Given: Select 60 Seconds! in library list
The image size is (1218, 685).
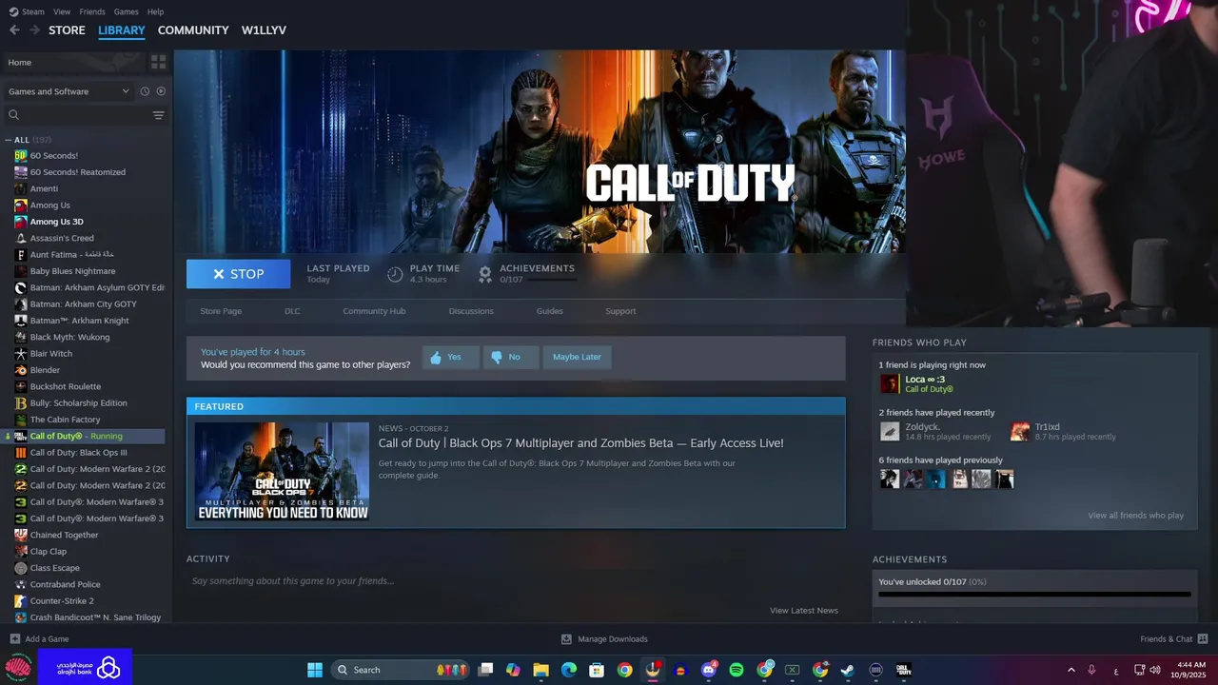Looking at the screenshot, I should tap(53, 156).
